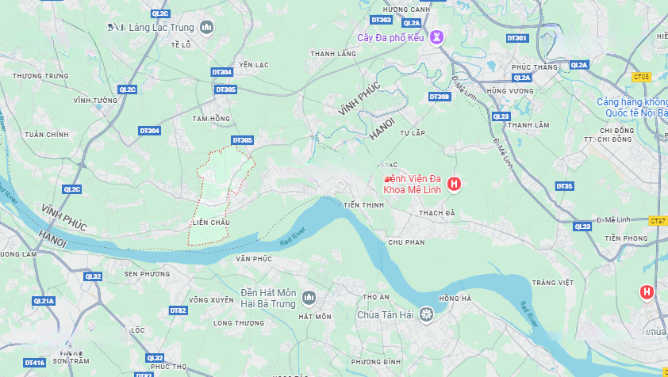Image resolution: width=668 pixels, height=377 pixels.
Task: Click the QL32 road shield near Sen Phương
Action: coord(93,276)
